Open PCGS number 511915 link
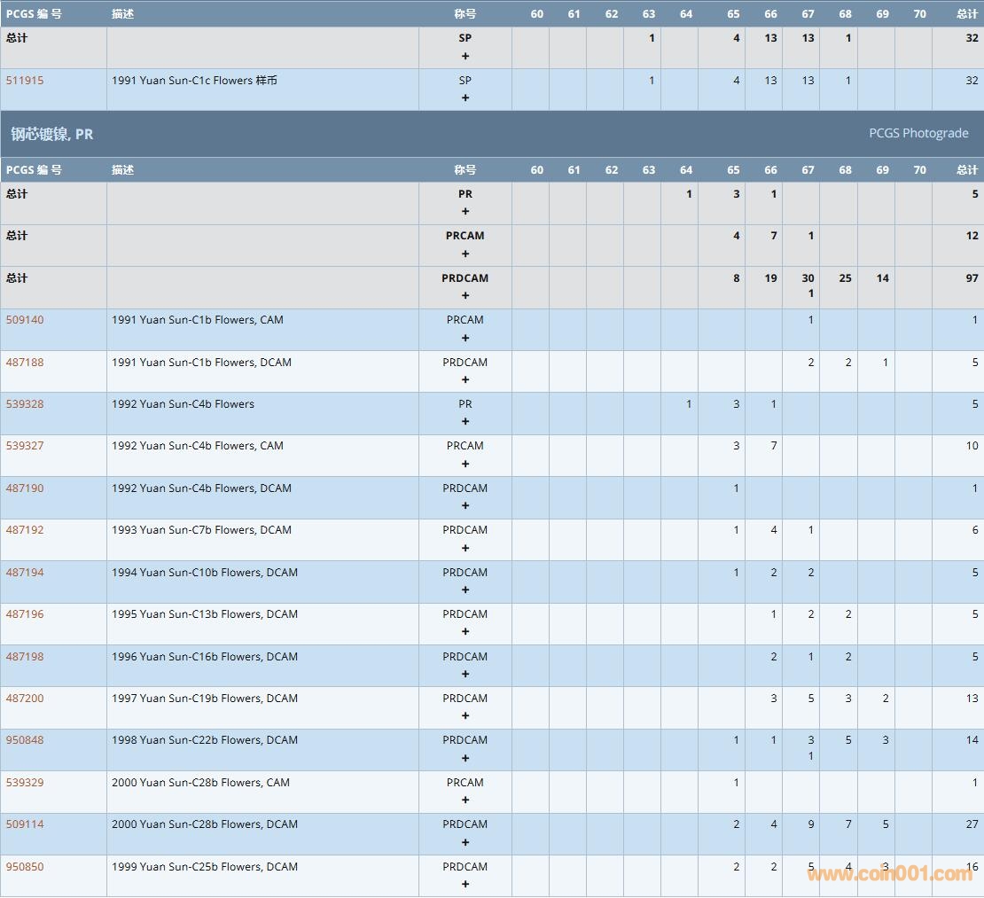 coord(25,81)
